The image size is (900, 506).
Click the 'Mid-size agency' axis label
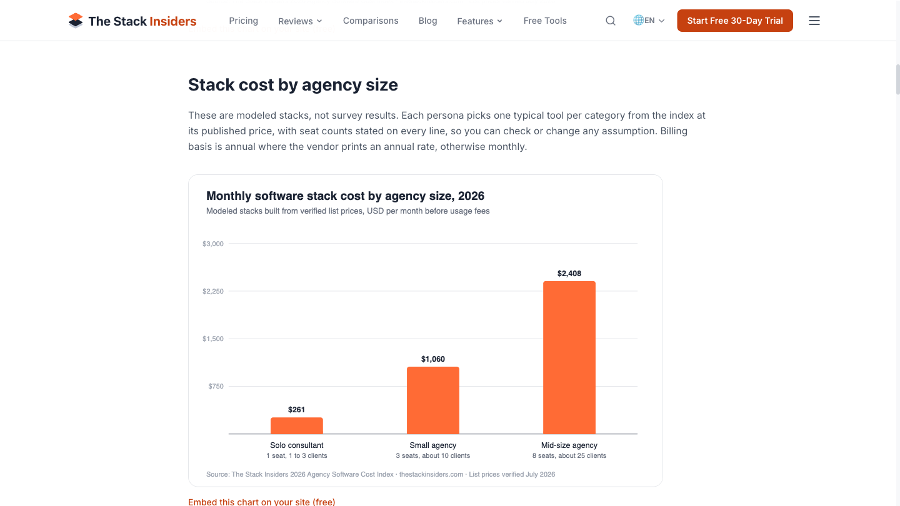point(569,445)
